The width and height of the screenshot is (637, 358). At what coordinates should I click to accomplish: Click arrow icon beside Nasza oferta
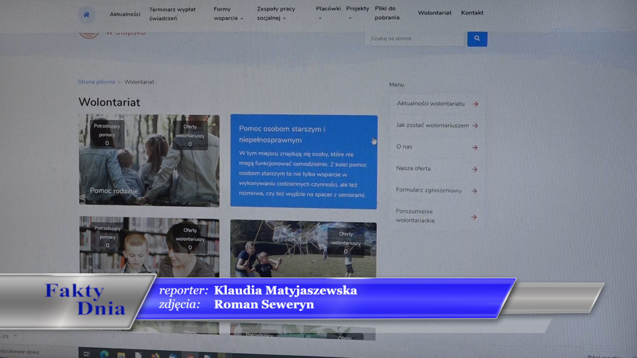474,169
